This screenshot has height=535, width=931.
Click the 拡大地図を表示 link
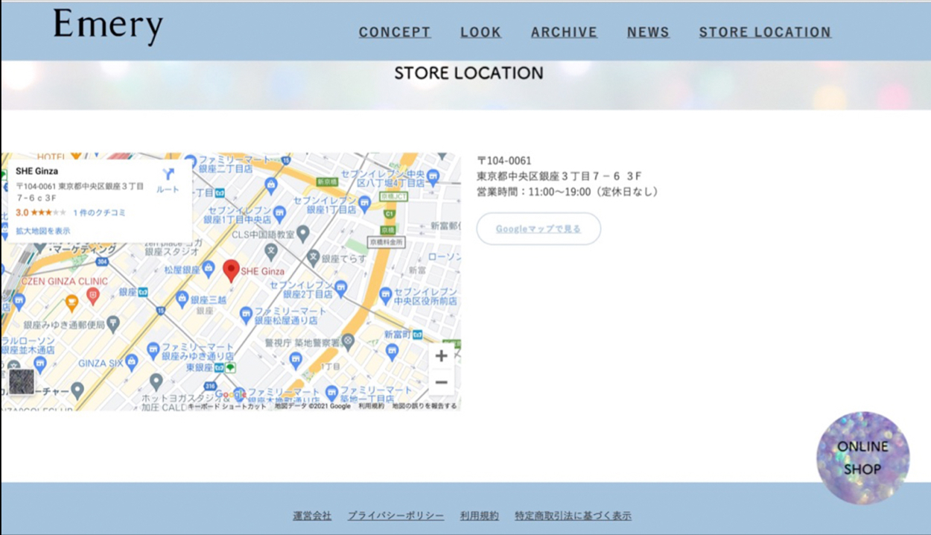[43, 231]
